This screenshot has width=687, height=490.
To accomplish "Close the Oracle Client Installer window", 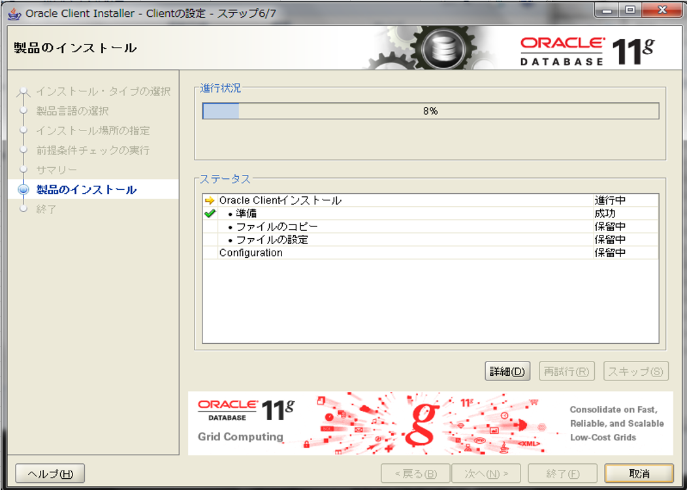I will click(662, 10).
